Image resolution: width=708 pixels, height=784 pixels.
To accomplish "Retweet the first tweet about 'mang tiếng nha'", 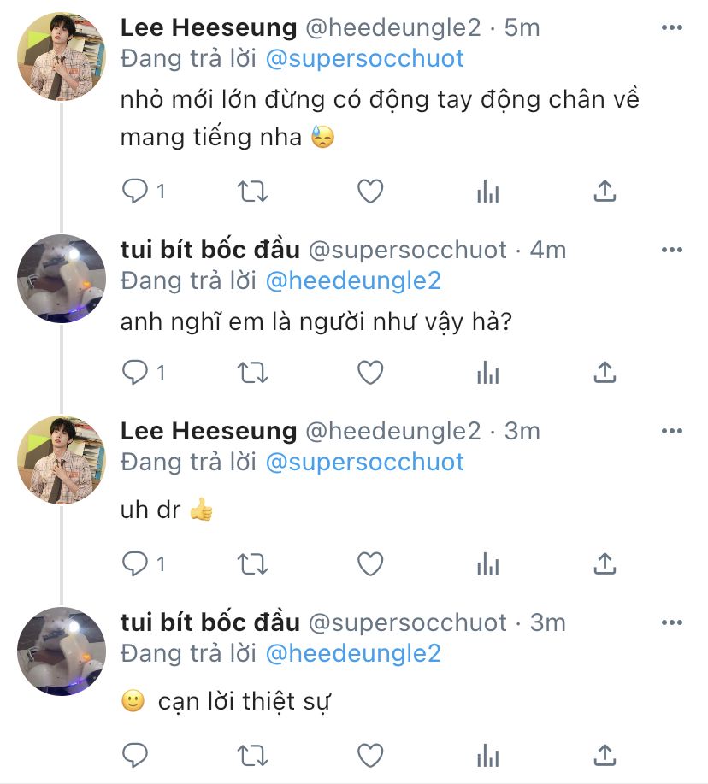I will pyautogui.click(x=252, y=192).
